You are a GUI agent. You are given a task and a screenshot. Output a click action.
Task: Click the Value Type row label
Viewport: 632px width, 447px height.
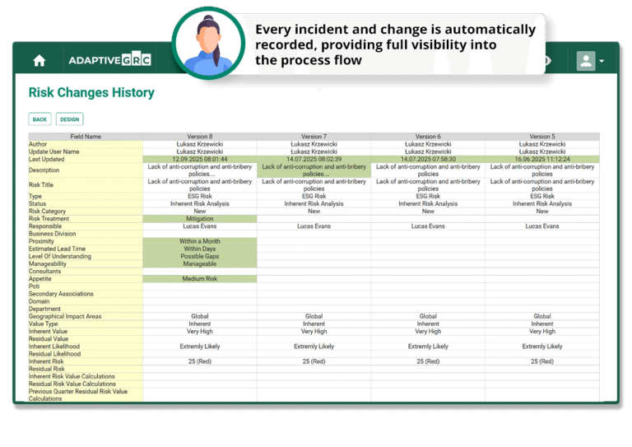(86, 324)
